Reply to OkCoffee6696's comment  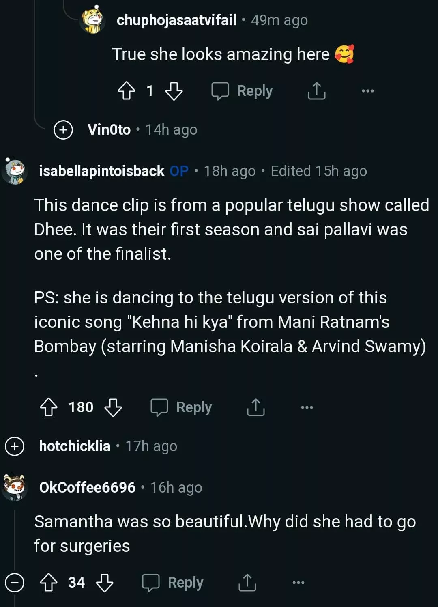tap(173, 583)
